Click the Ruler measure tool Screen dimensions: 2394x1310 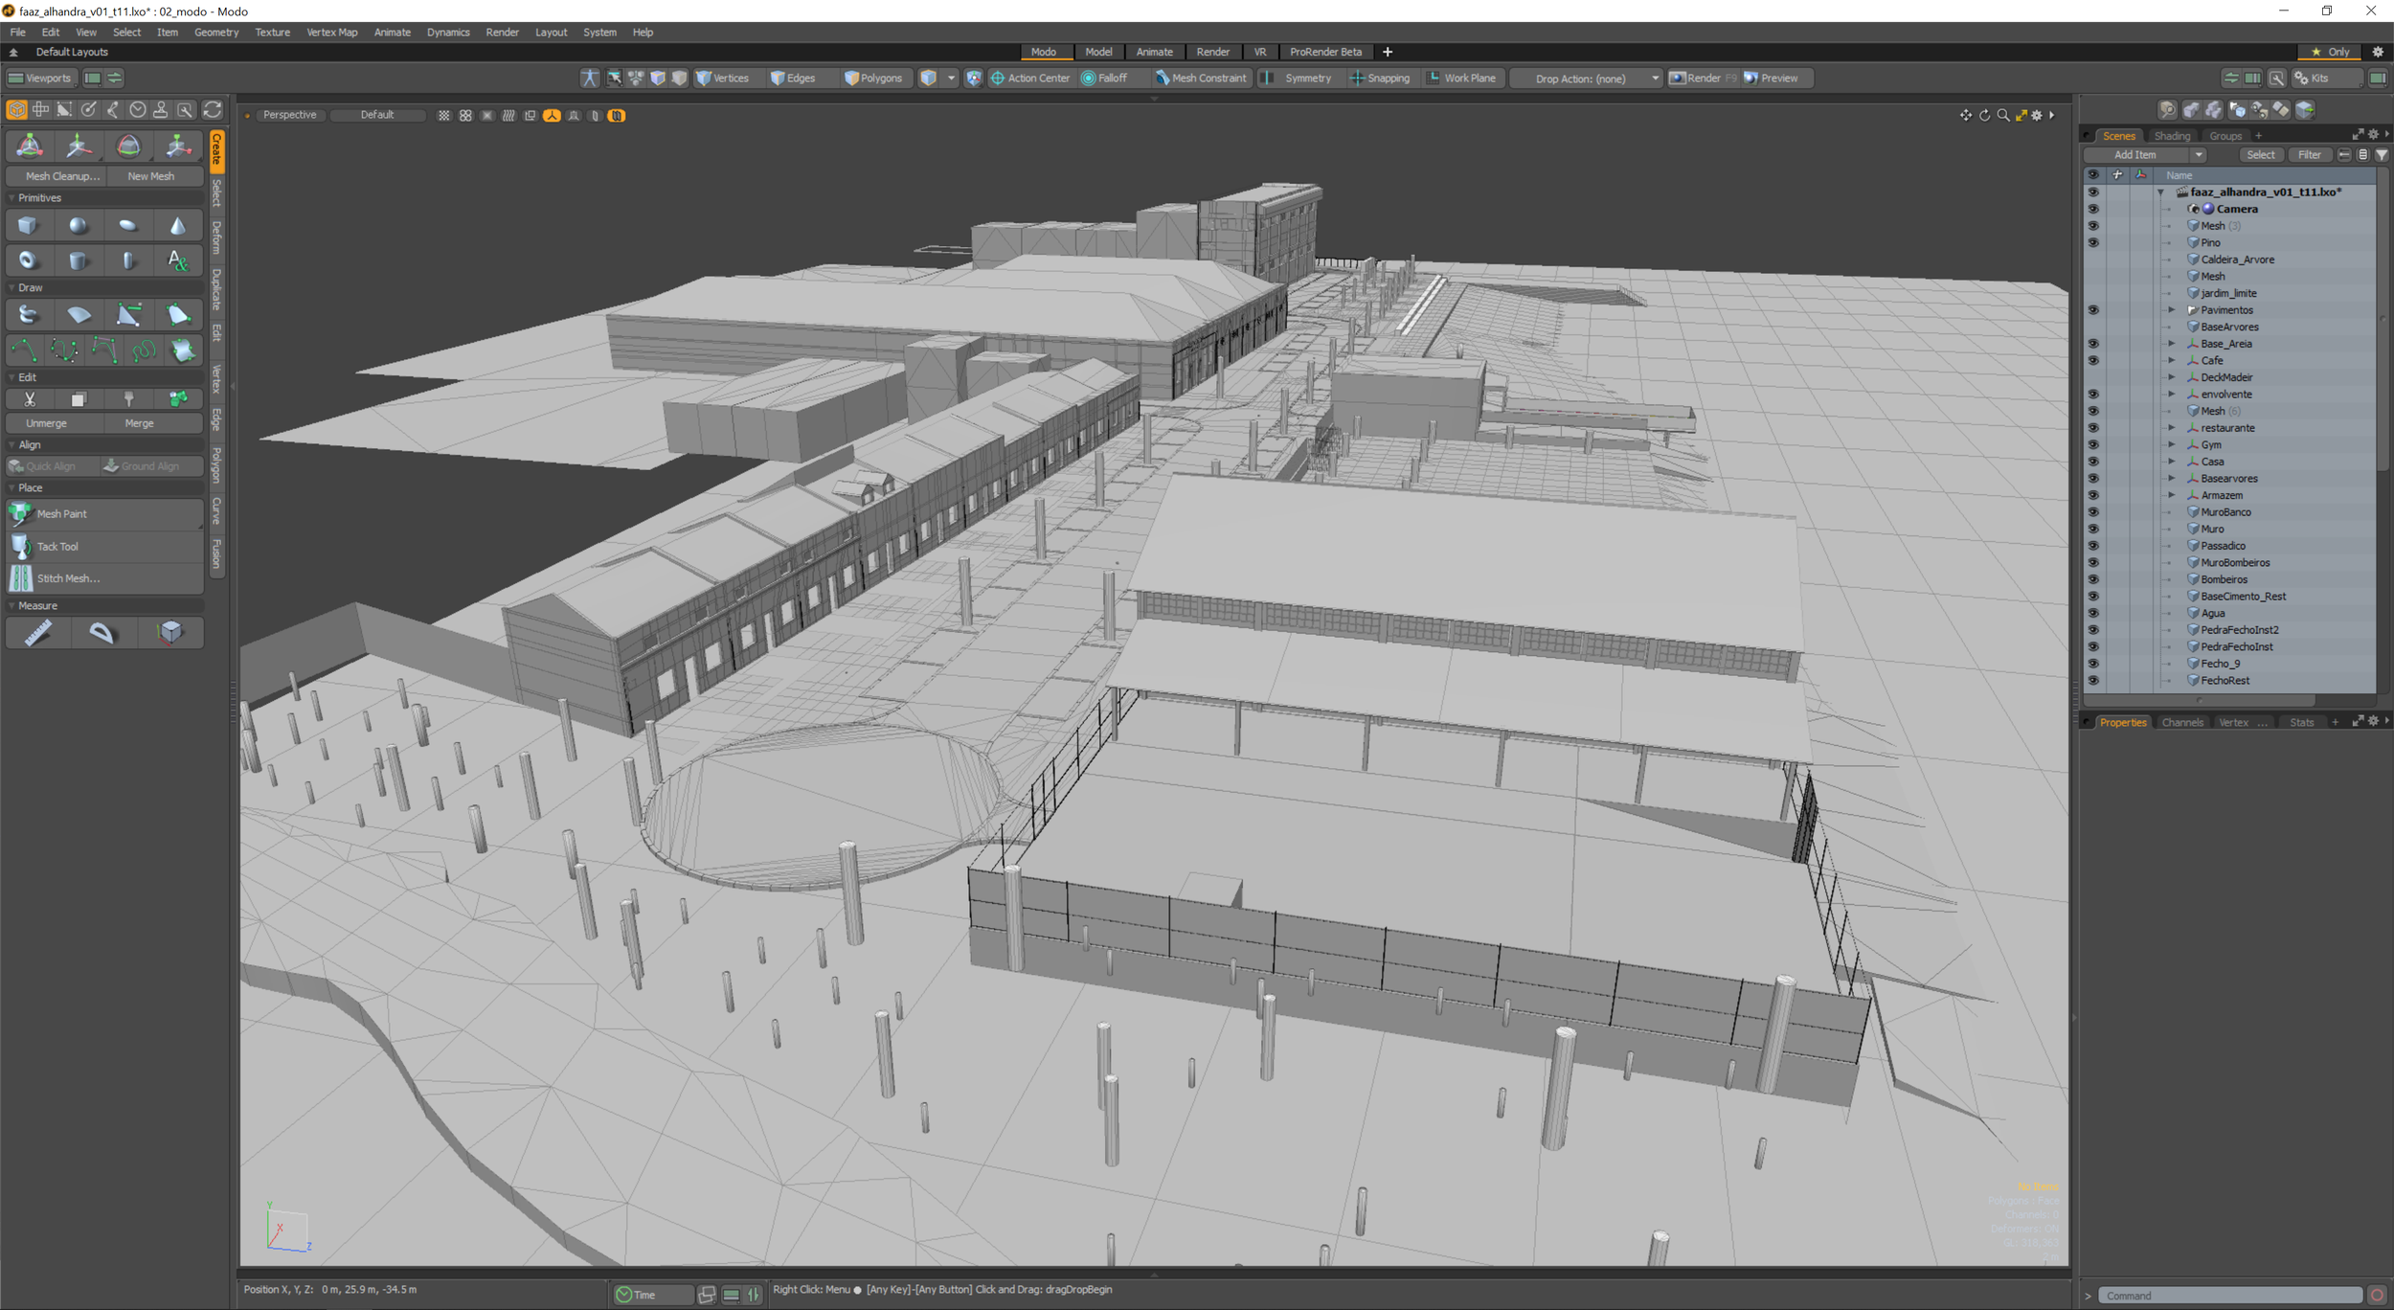[37, 633]
